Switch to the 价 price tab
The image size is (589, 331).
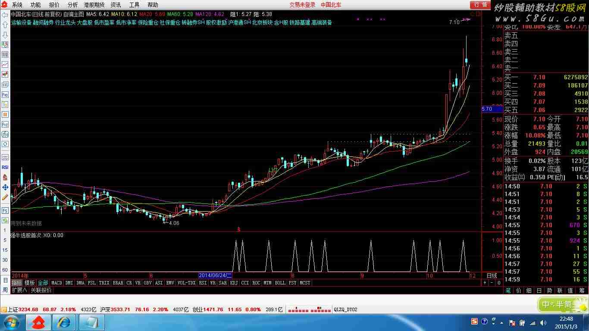pos(519,290)
